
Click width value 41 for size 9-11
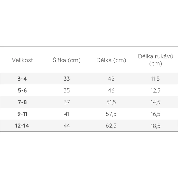point(67,114)
